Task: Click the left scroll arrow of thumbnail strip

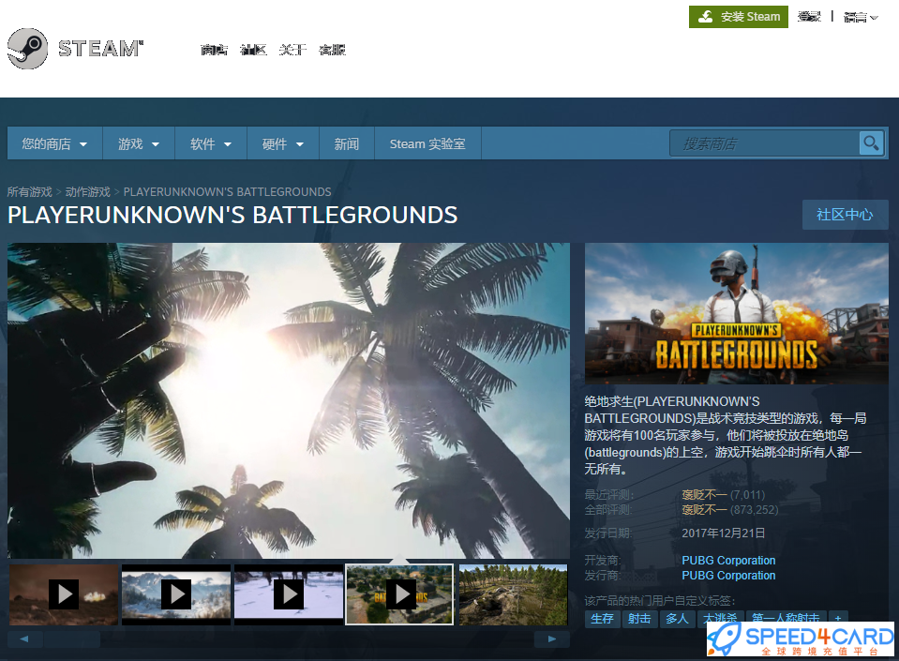Action: pyautogui.click(x=24, y=638)
